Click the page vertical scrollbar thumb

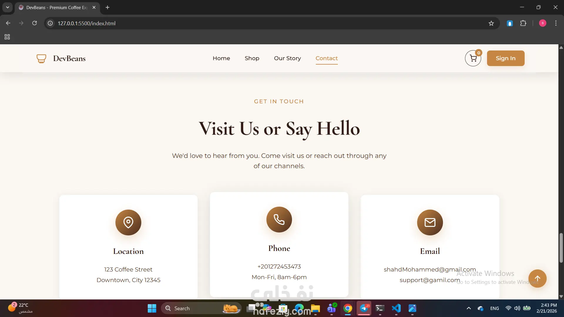coord(561,247)
